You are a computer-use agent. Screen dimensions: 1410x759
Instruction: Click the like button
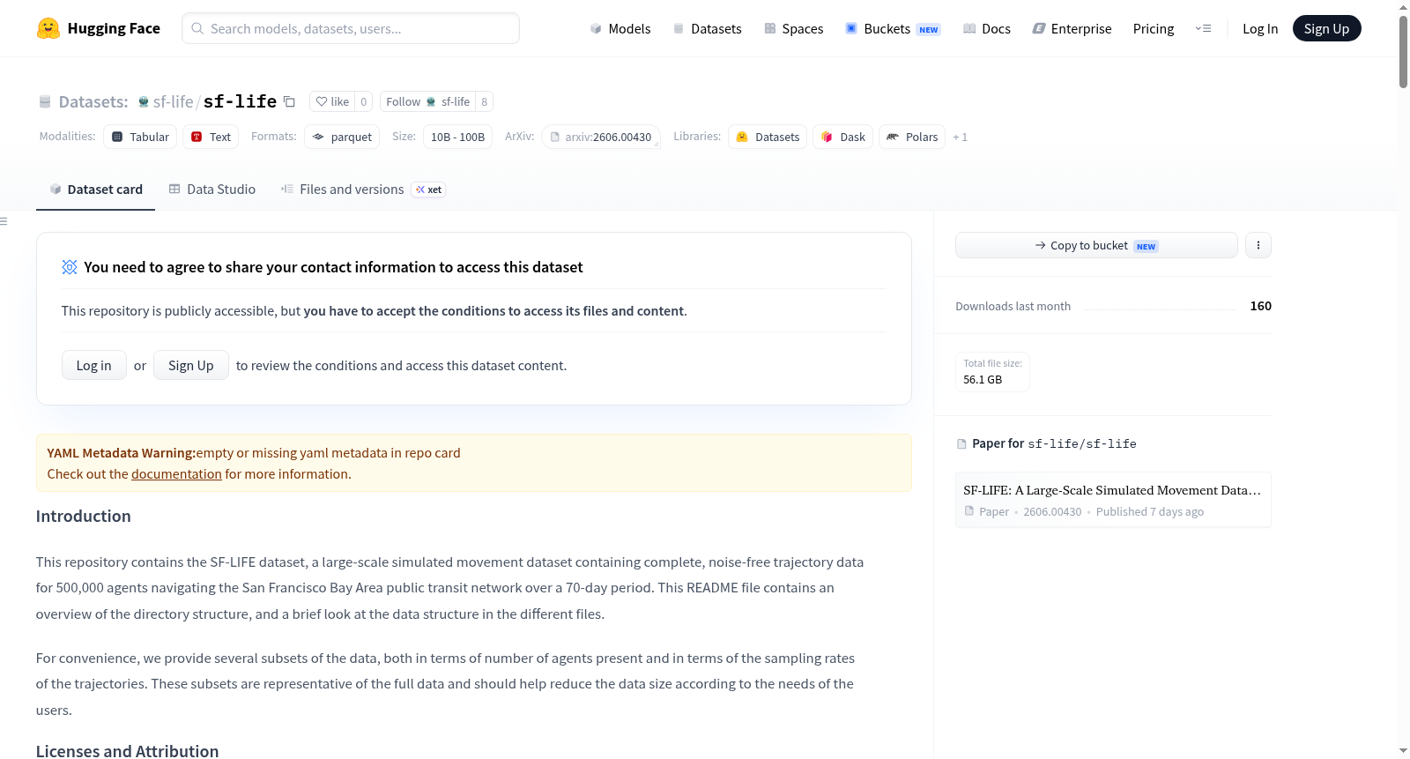(332, 101)
